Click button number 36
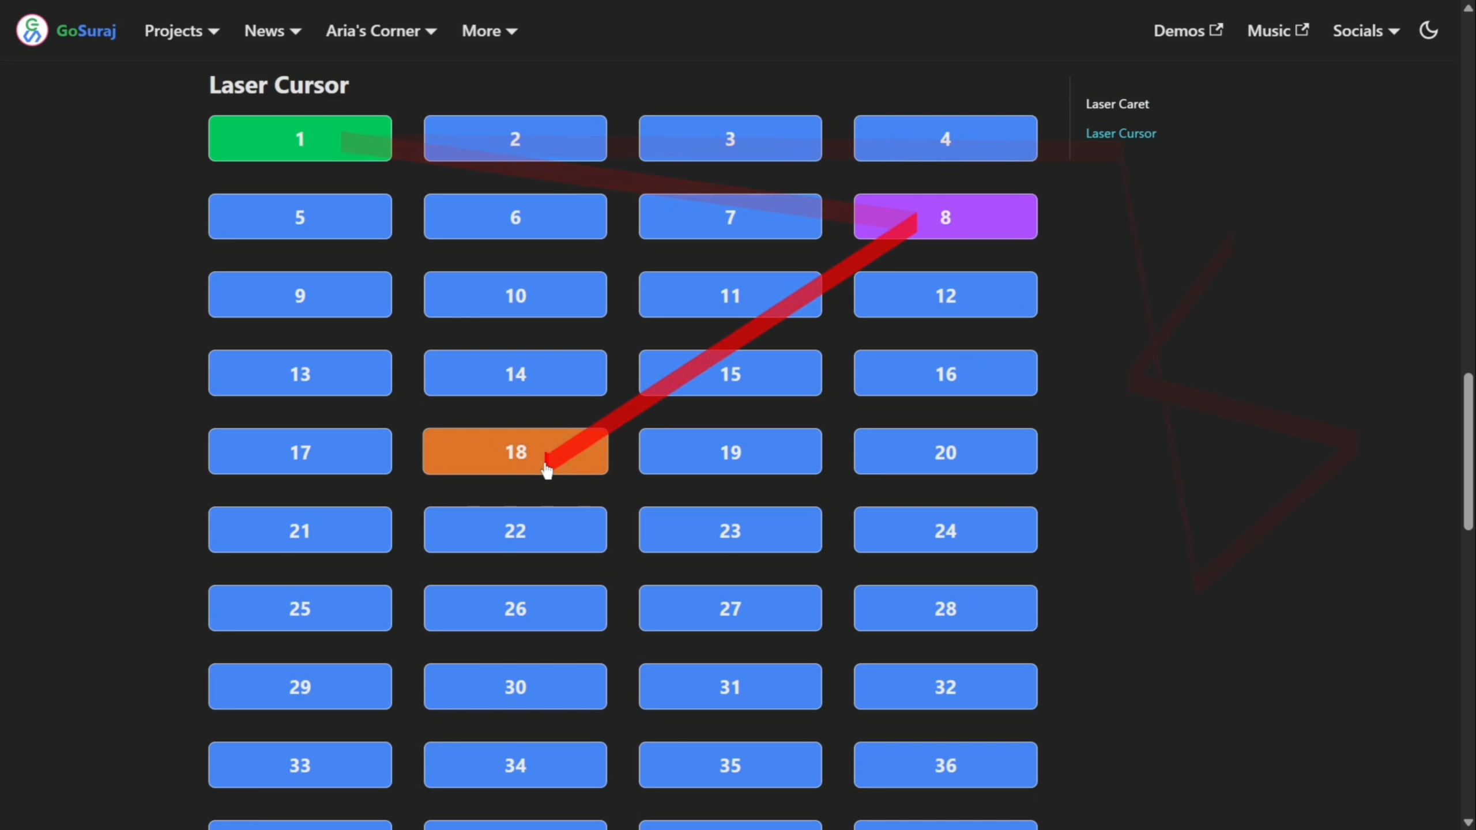 click(x=945, y=765)
